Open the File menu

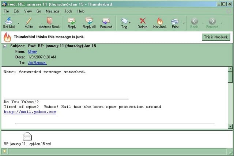point(6,11)
